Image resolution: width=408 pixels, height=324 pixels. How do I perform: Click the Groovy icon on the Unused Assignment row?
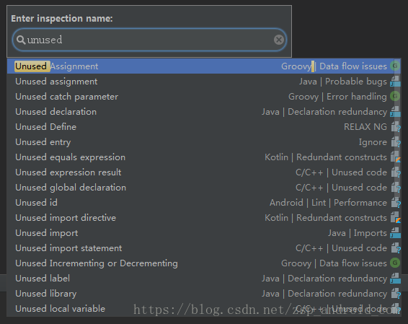click(395, 66)
